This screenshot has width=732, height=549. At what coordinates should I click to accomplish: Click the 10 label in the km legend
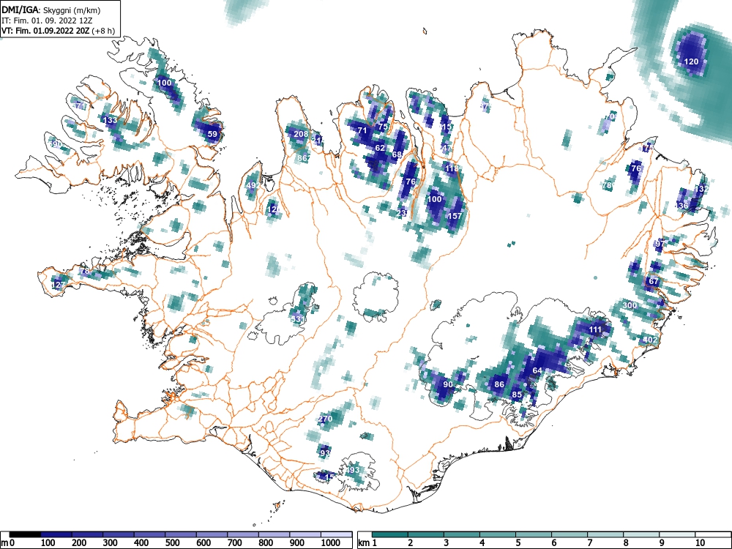[x=700, y=543]
